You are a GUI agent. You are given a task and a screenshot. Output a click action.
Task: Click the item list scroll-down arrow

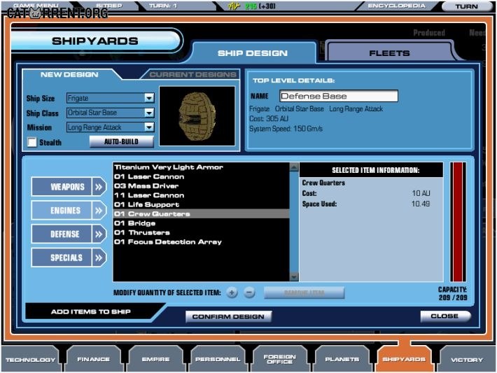[294, 276]
